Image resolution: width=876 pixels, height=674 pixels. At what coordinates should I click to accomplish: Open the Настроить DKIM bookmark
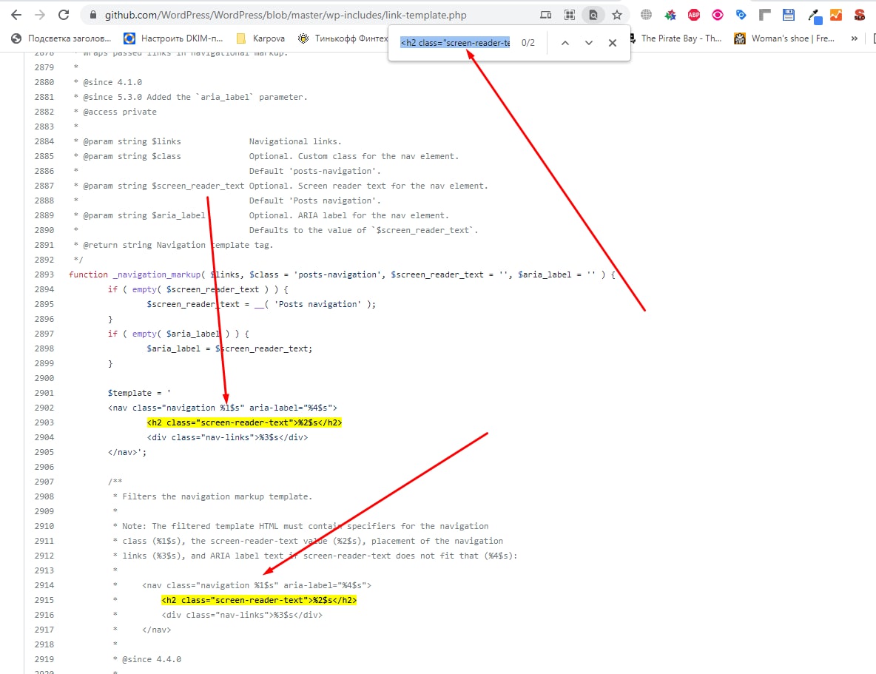pyautogui.click(x=173, y=38)
